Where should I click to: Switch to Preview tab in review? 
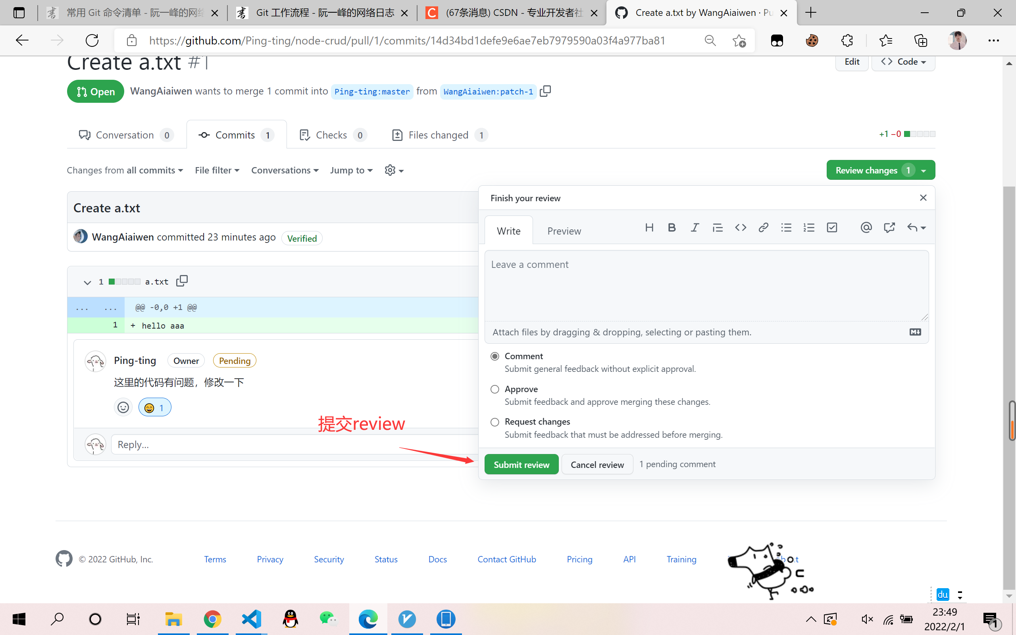[564, 231]
